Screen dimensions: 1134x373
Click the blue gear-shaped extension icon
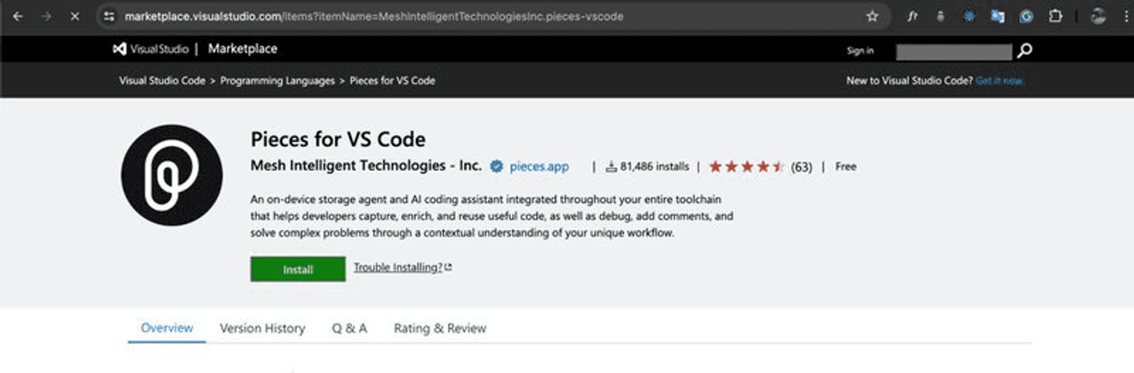coord(968,16)
